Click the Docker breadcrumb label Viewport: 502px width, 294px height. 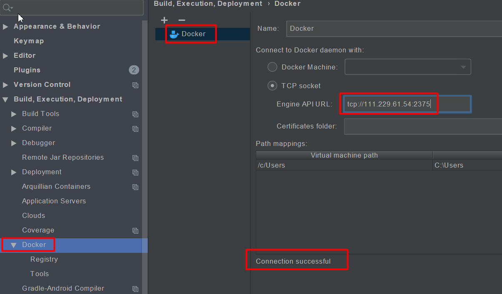coord(287,3)
